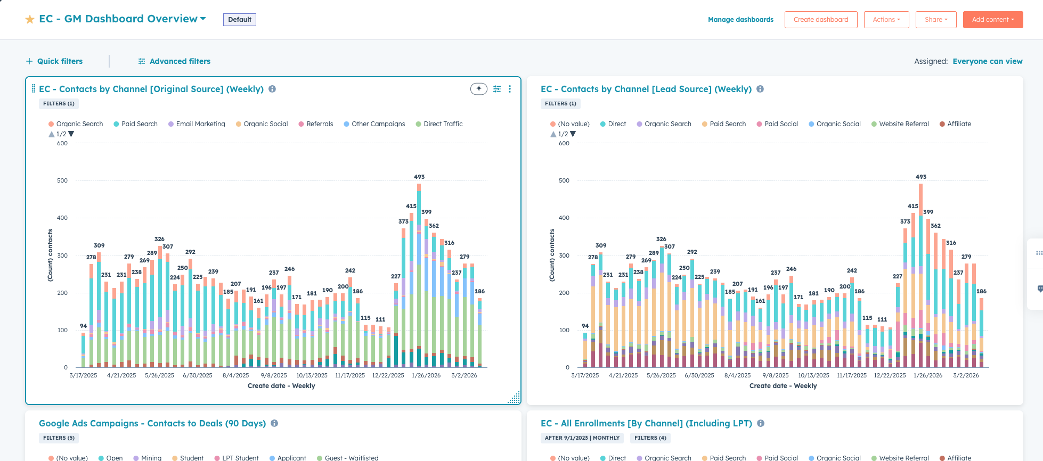
Task: Go to next legend page in Original Source chart
Action: pyautogui.click(x=71, y=134)
